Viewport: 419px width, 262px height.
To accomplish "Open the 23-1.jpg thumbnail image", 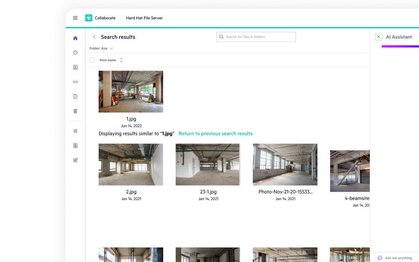I will point(208,164).
